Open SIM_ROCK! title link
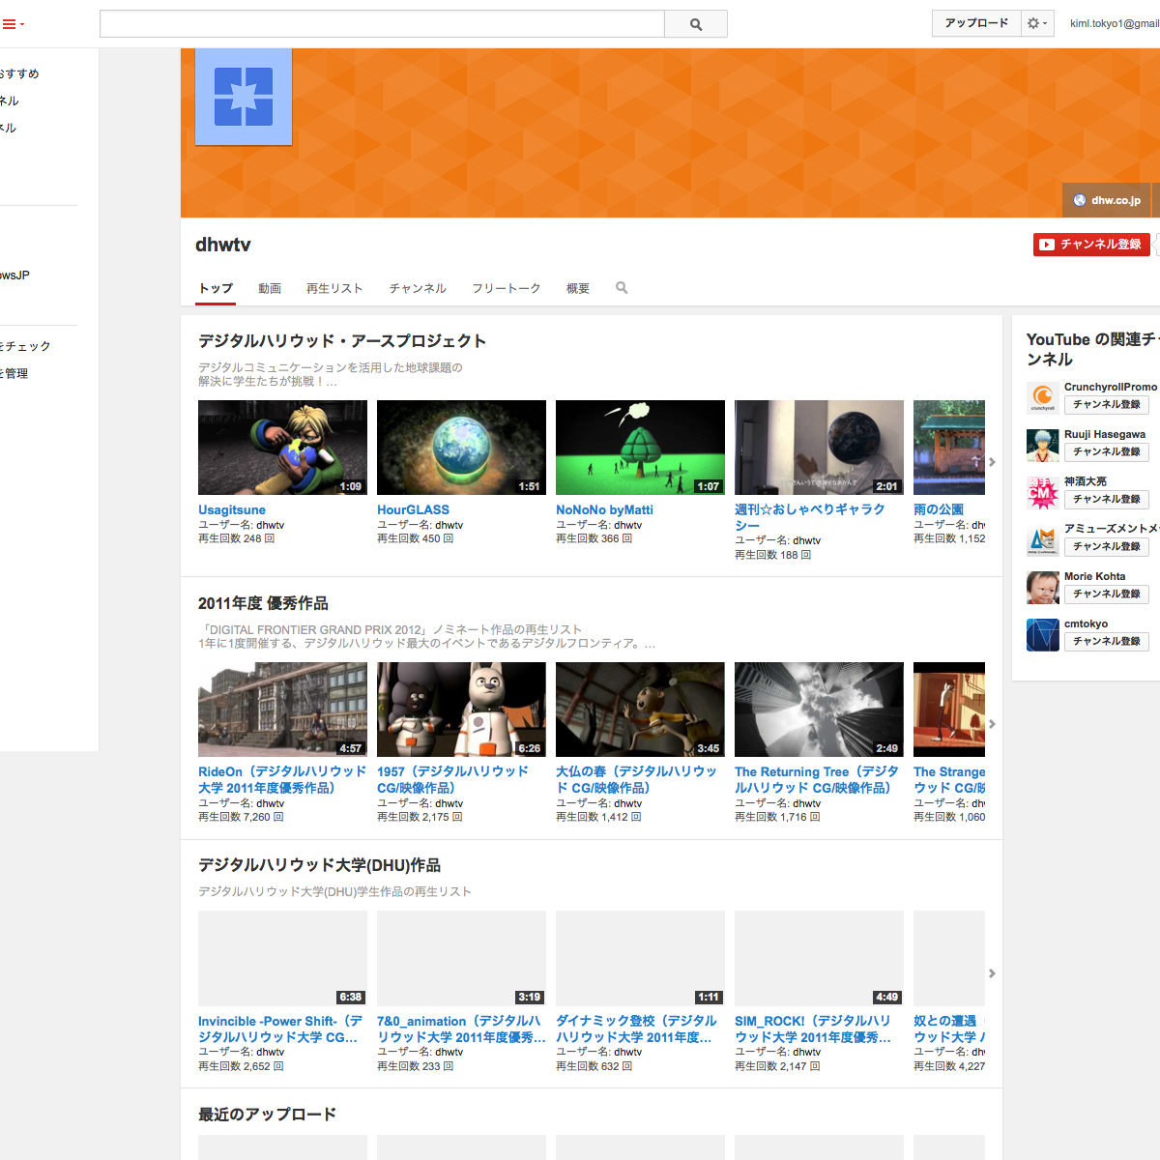1160x1160 pixels. [813, 1029]
